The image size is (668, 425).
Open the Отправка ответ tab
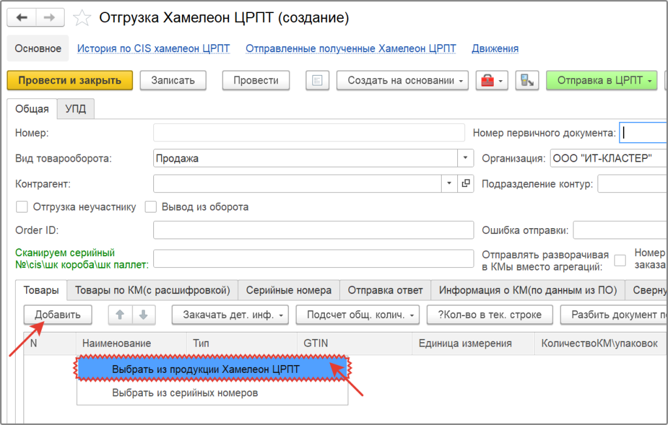pos(385,290)
